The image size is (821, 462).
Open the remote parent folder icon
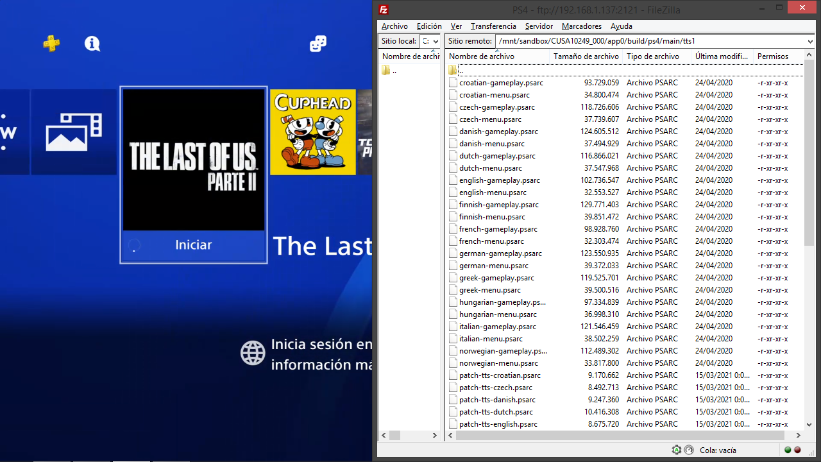click(453, 71)
